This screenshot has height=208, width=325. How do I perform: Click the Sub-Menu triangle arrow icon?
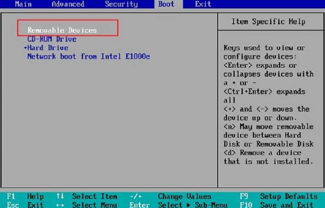pyautogui.click(x=188, y=205)
